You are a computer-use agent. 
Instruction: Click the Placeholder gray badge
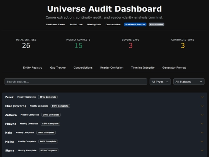coord(156,24)
